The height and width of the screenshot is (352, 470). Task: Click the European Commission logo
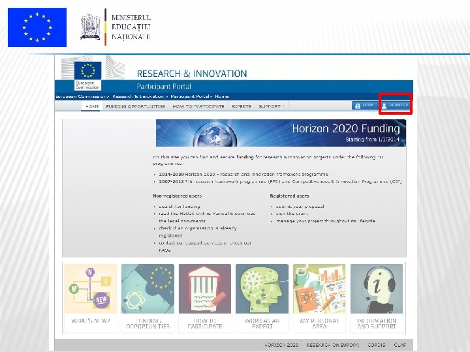[87, 76]
